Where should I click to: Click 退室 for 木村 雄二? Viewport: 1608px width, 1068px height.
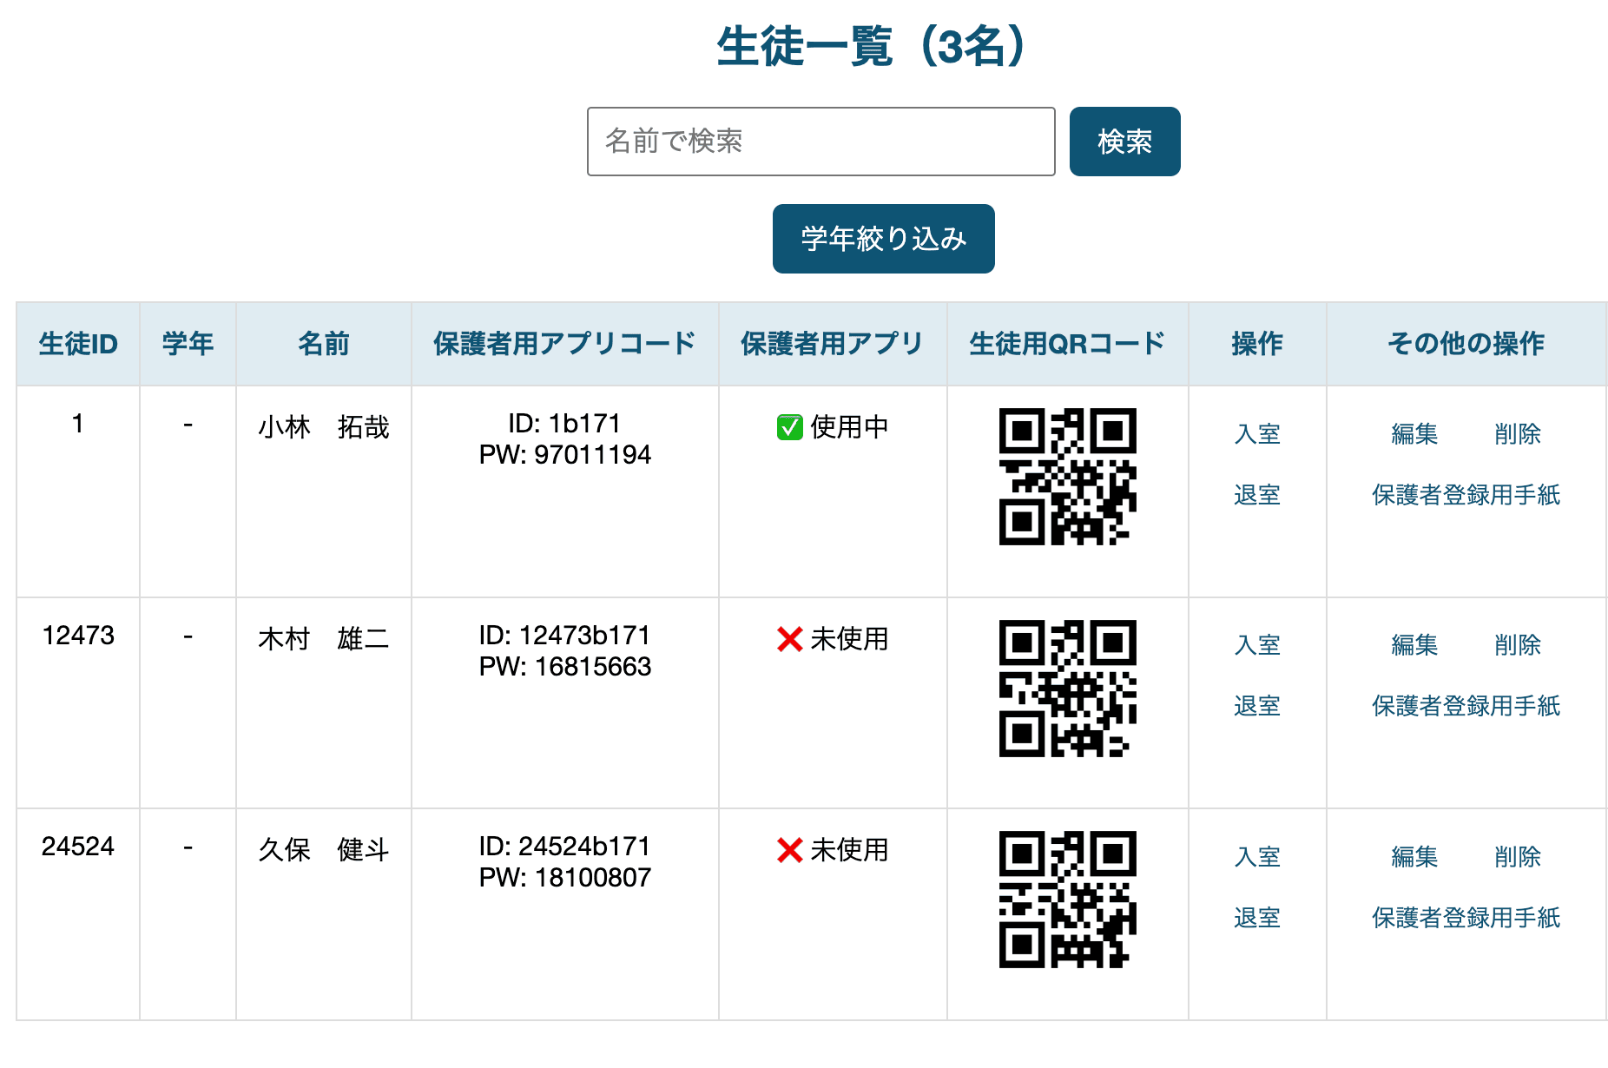[1257, 706]
